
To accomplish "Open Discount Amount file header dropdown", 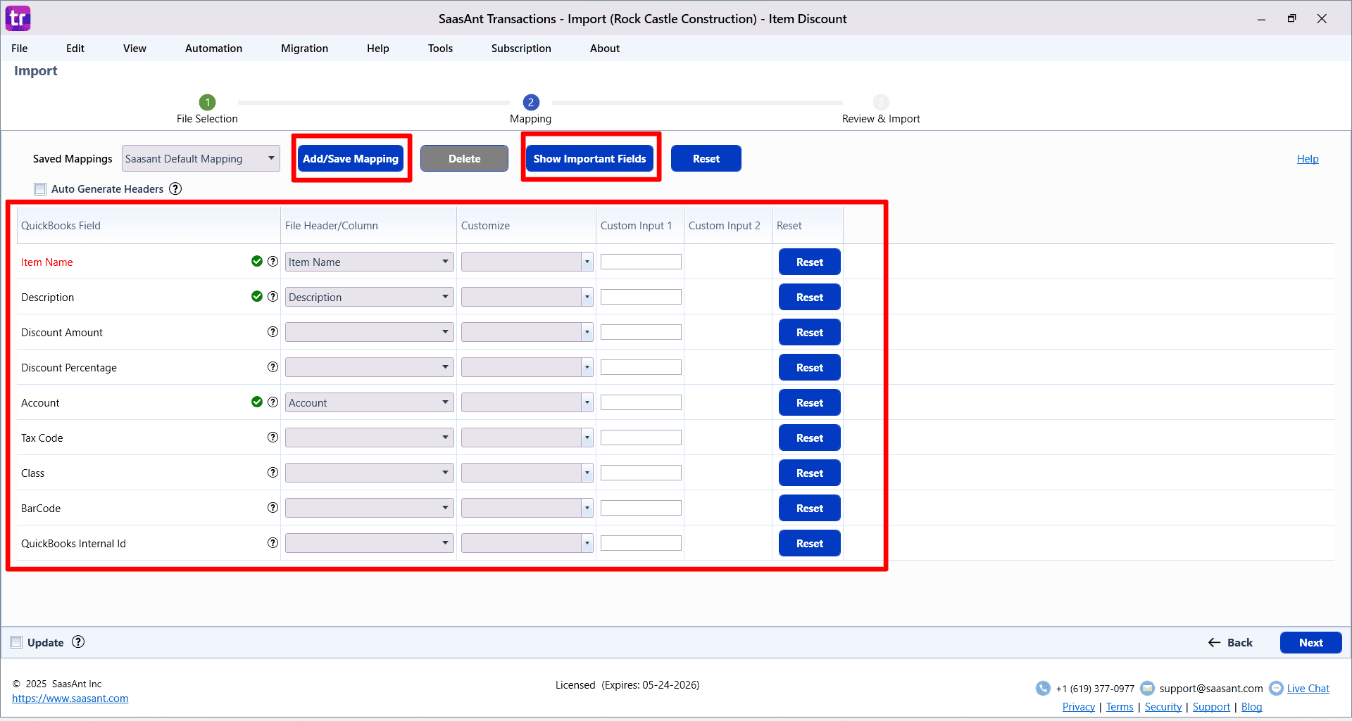I will pos(369,332).
